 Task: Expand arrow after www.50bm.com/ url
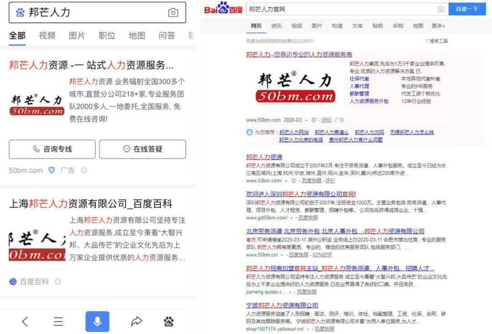(286, 181)
